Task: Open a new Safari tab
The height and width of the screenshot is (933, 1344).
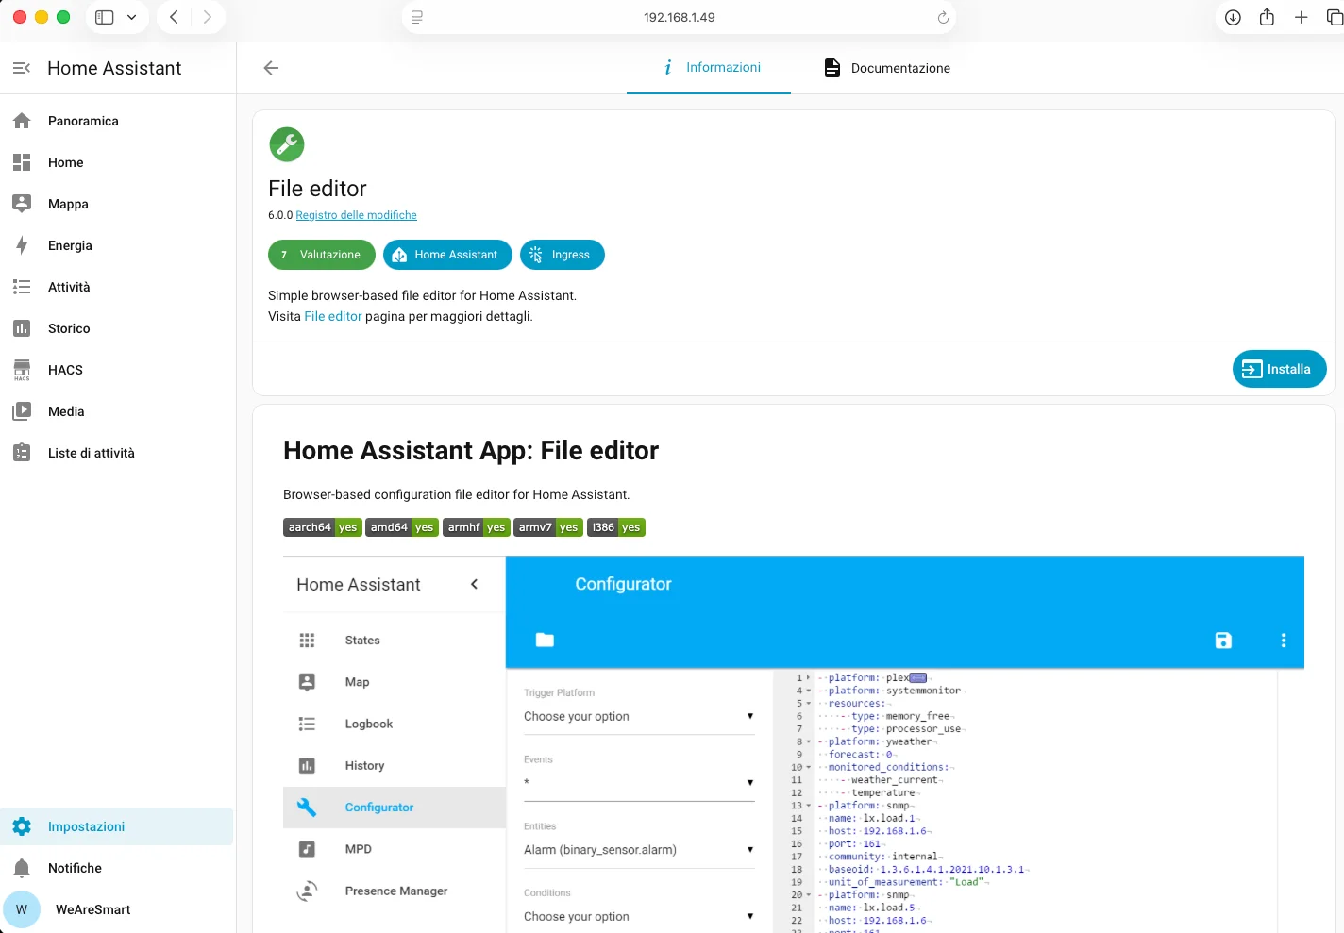Action: coord(1301,17)
